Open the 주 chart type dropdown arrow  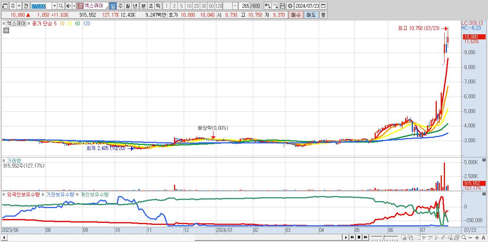(x=19, y=6)
